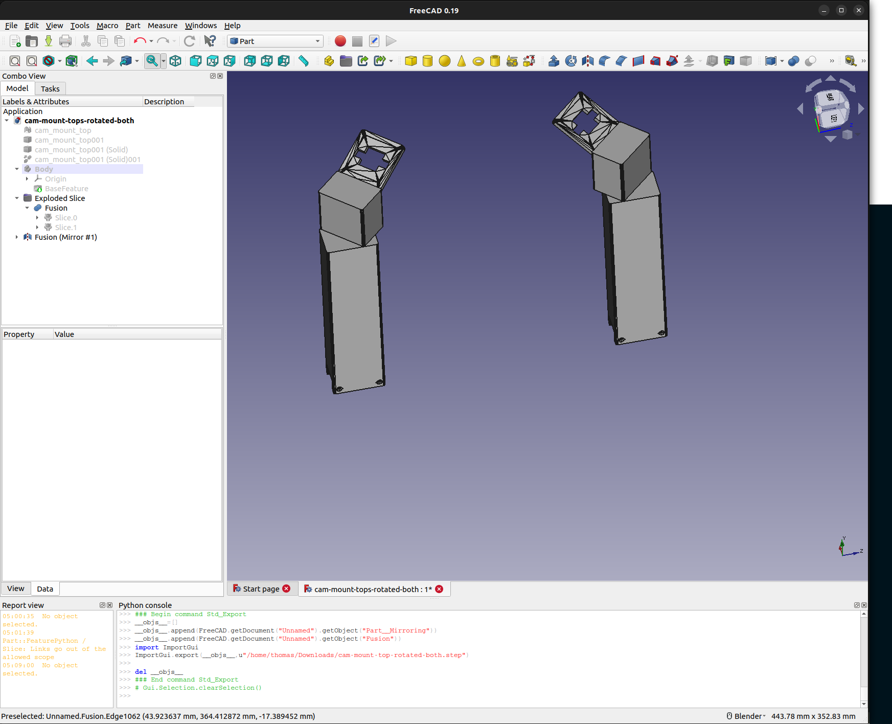The width and height of the screenshot is (892, 724).
Task: Click the Fit All view icon
Action: point(15,61)
